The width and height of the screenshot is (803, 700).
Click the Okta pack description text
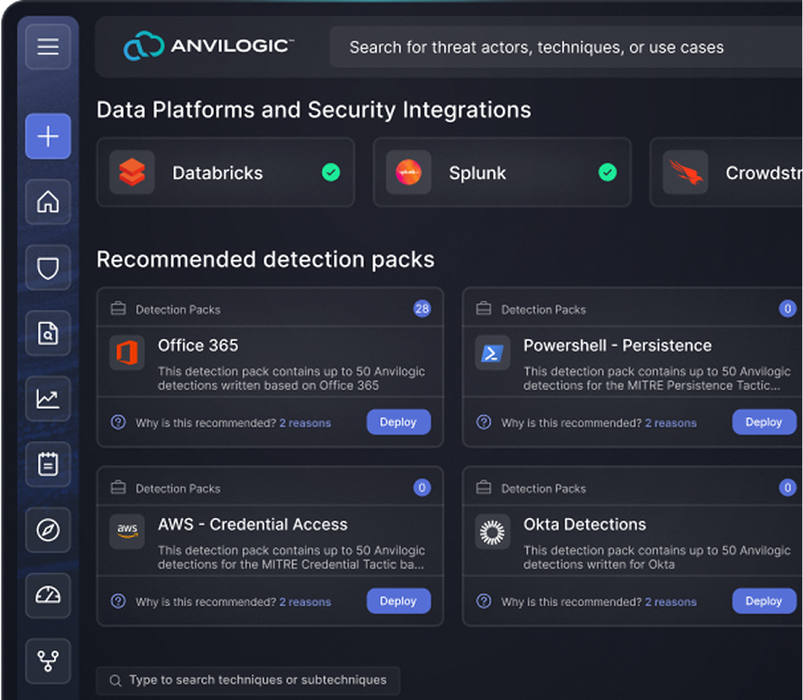[656, 557]
